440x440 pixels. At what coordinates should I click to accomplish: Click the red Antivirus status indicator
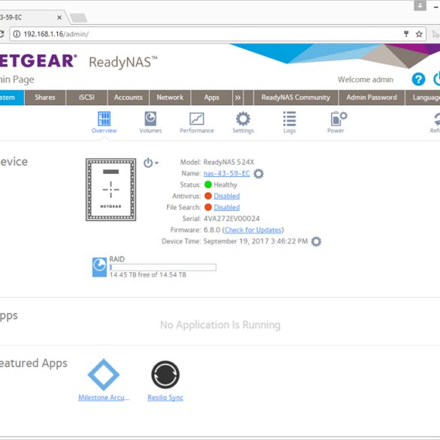tap(208, 196)
